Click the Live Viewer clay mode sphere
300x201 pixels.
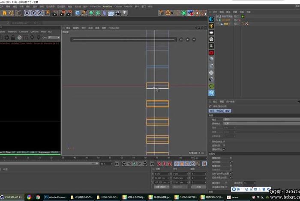tap(19, 38)
